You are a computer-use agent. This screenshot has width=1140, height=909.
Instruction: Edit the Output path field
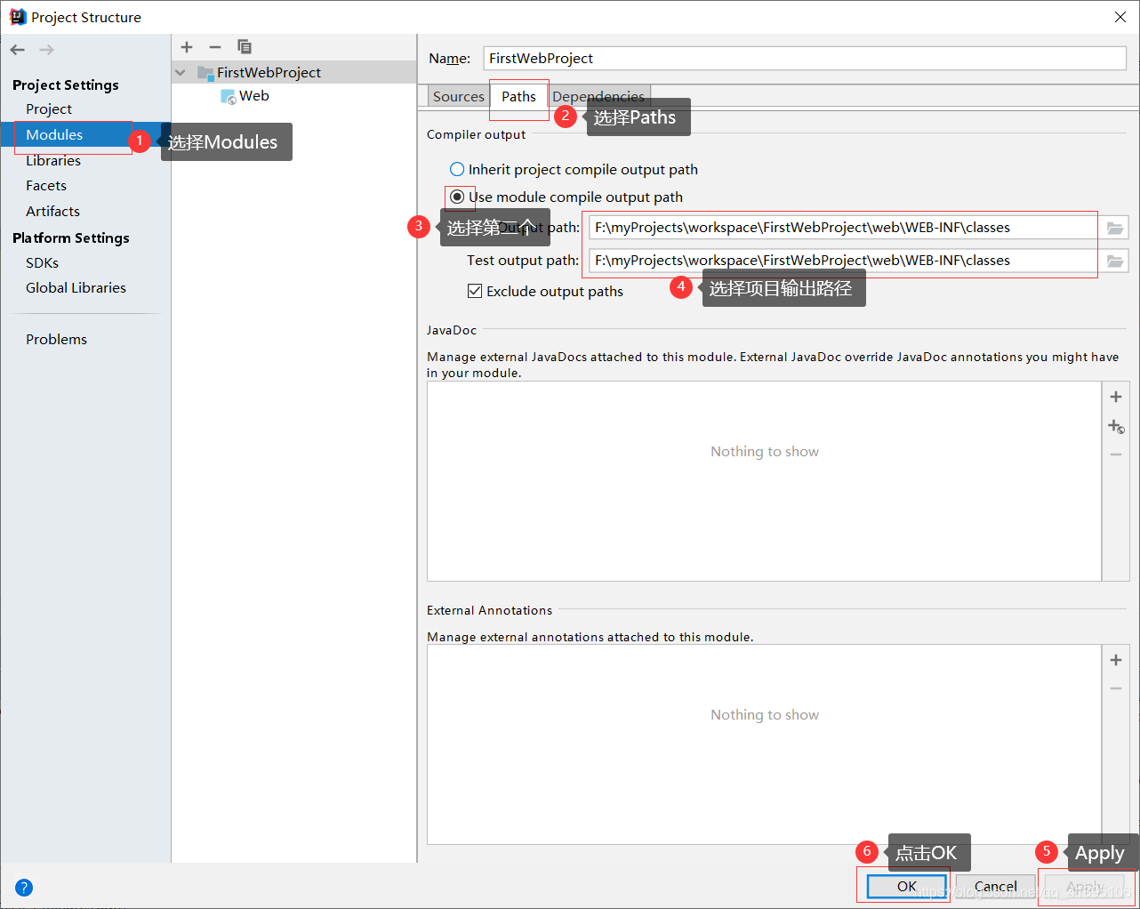click(846, 228)
